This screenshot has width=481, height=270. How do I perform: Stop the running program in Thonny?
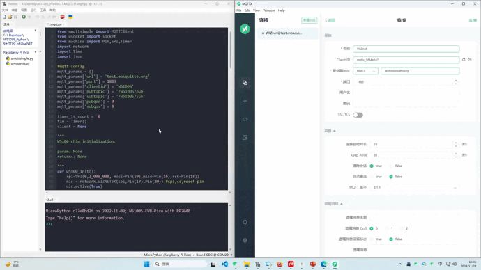62,17
